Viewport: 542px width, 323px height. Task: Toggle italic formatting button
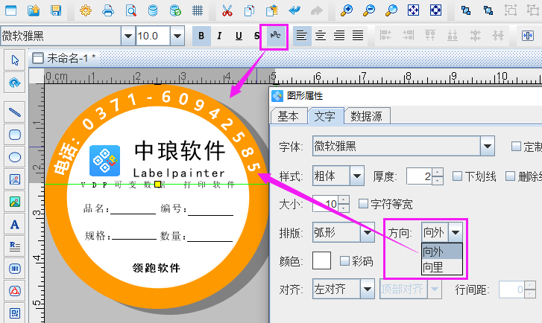[219, 36]
